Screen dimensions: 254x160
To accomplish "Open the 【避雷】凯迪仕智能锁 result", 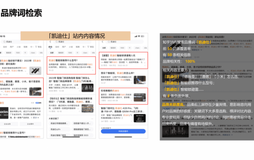I will [x=123, y=60].
